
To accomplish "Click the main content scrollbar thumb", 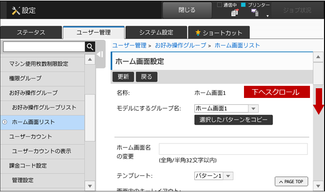I will (318, 74).
